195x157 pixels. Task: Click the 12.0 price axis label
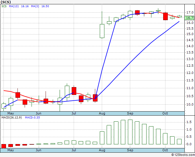190,73
